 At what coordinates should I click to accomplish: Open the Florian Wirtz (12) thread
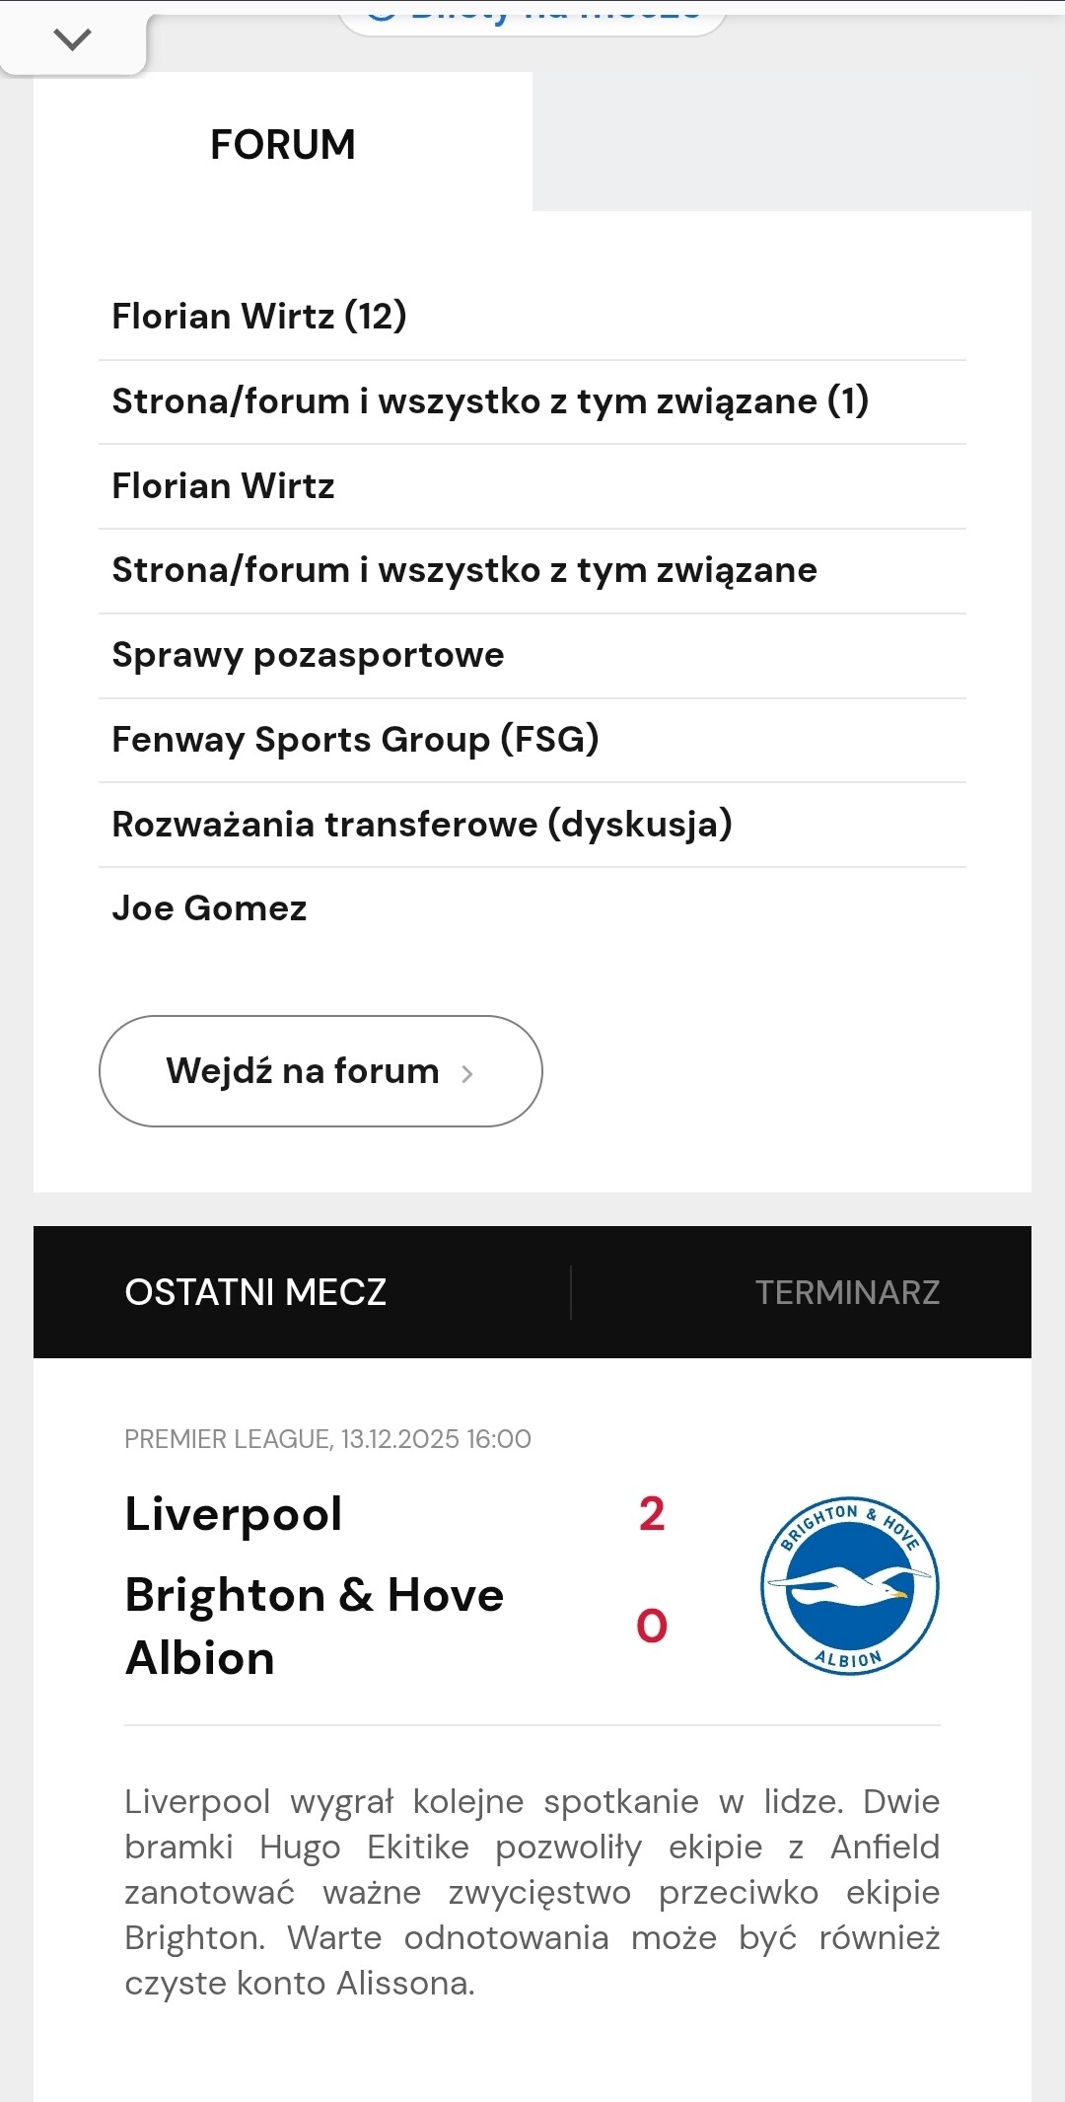259,317
